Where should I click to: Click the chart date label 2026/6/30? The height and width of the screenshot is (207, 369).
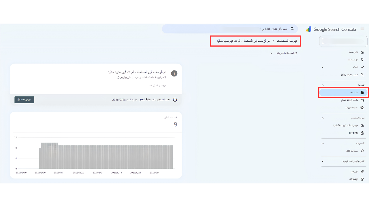point(40,173)
